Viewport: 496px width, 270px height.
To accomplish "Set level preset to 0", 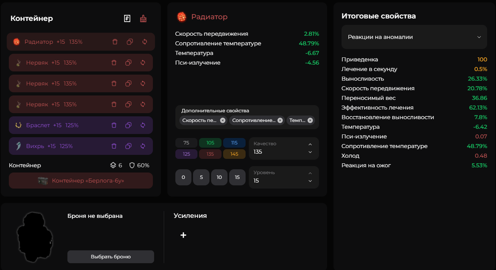I will [183, 177].
